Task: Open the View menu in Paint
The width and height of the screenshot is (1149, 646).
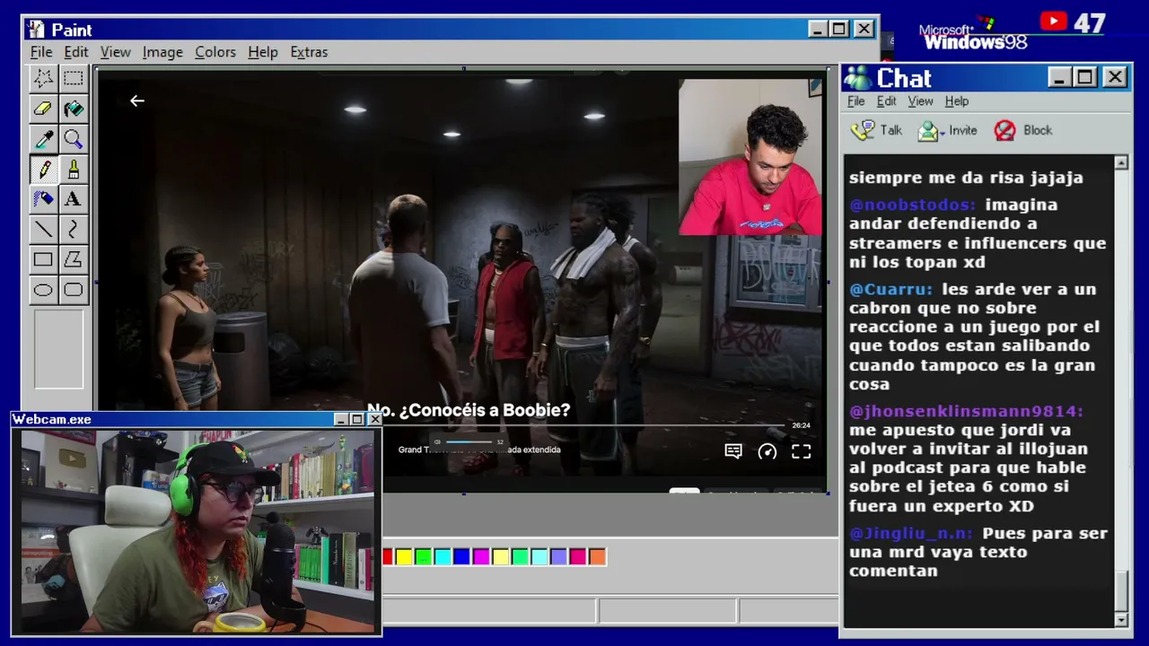Action: (116, 52)
